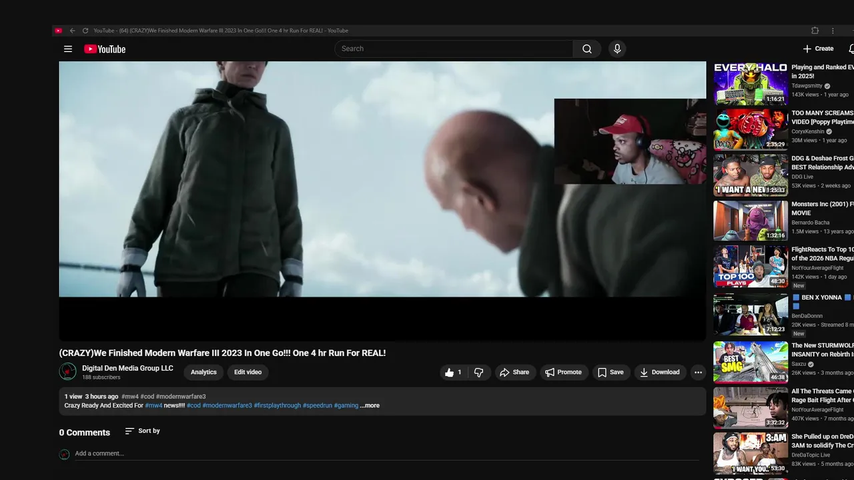This screenshot has height=480, width=854.
Task: Click Bernardo Bacha channel name
Action: (x=811, y=223)
